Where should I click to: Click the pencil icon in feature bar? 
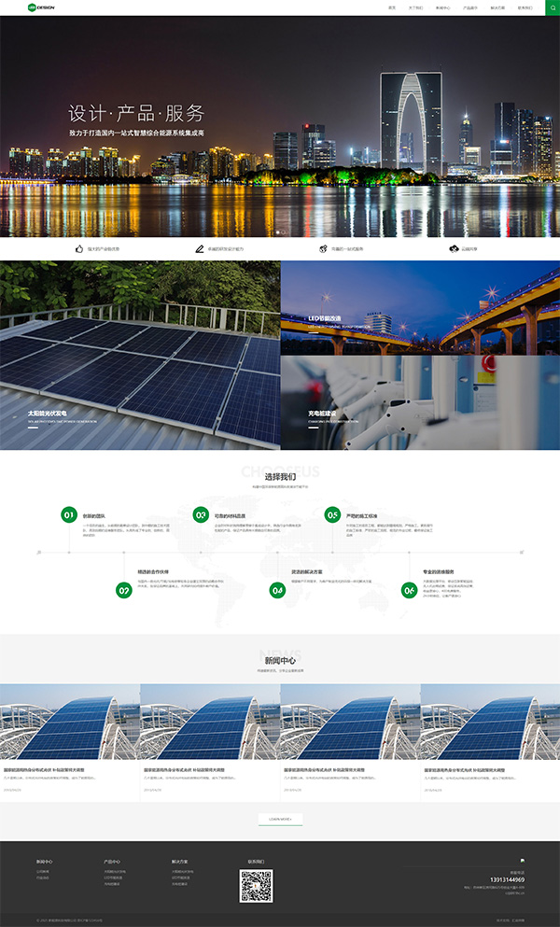pos(199,249)
